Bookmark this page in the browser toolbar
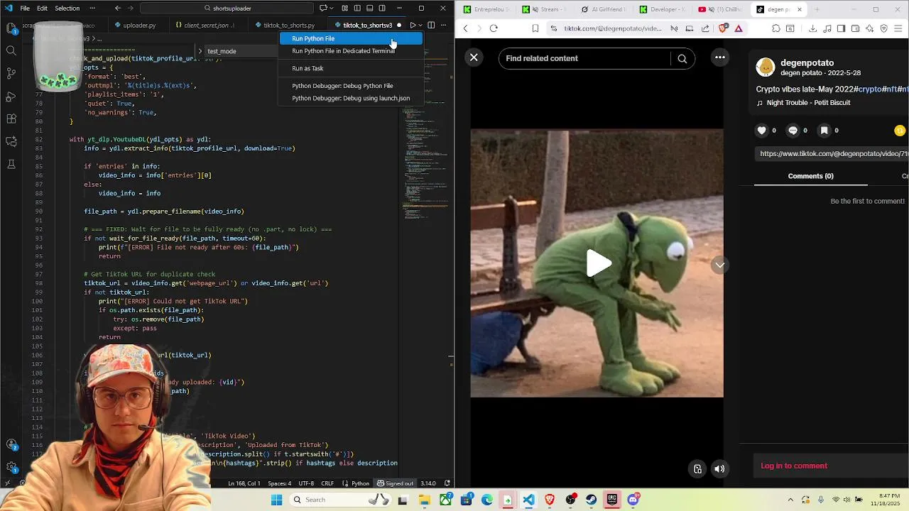 tap(535, 28)
